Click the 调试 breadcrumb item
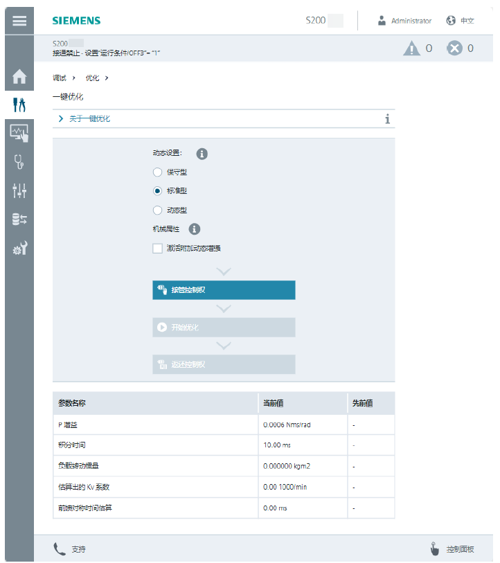Image resolution: width=500 pixels, height=563 pixels. pos(60,78)
